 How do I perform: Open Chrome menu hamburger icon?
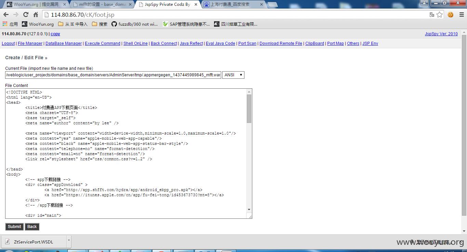tap(461, 15)
